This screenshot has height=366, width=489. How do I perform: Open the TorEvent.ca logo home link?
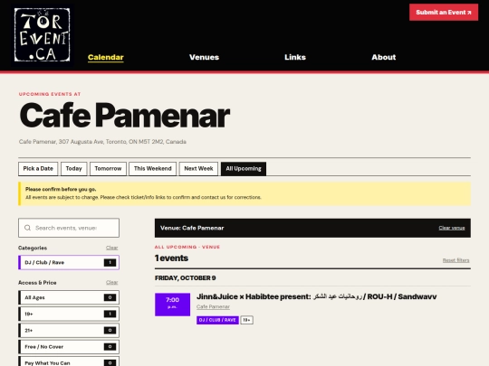click(42, 34)
